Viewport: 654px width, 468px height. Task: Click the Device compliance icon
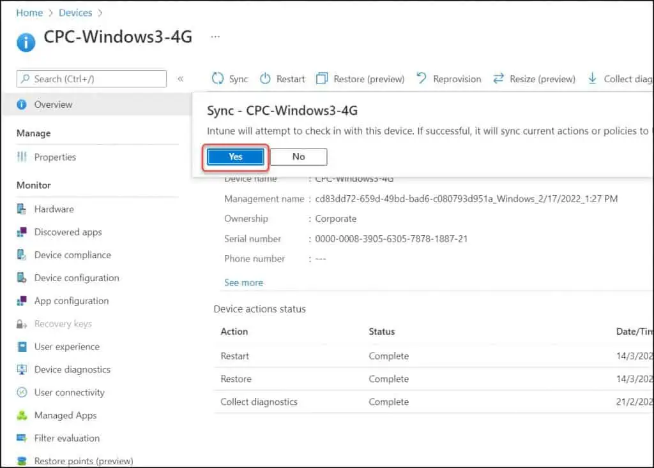click(22, 255)
